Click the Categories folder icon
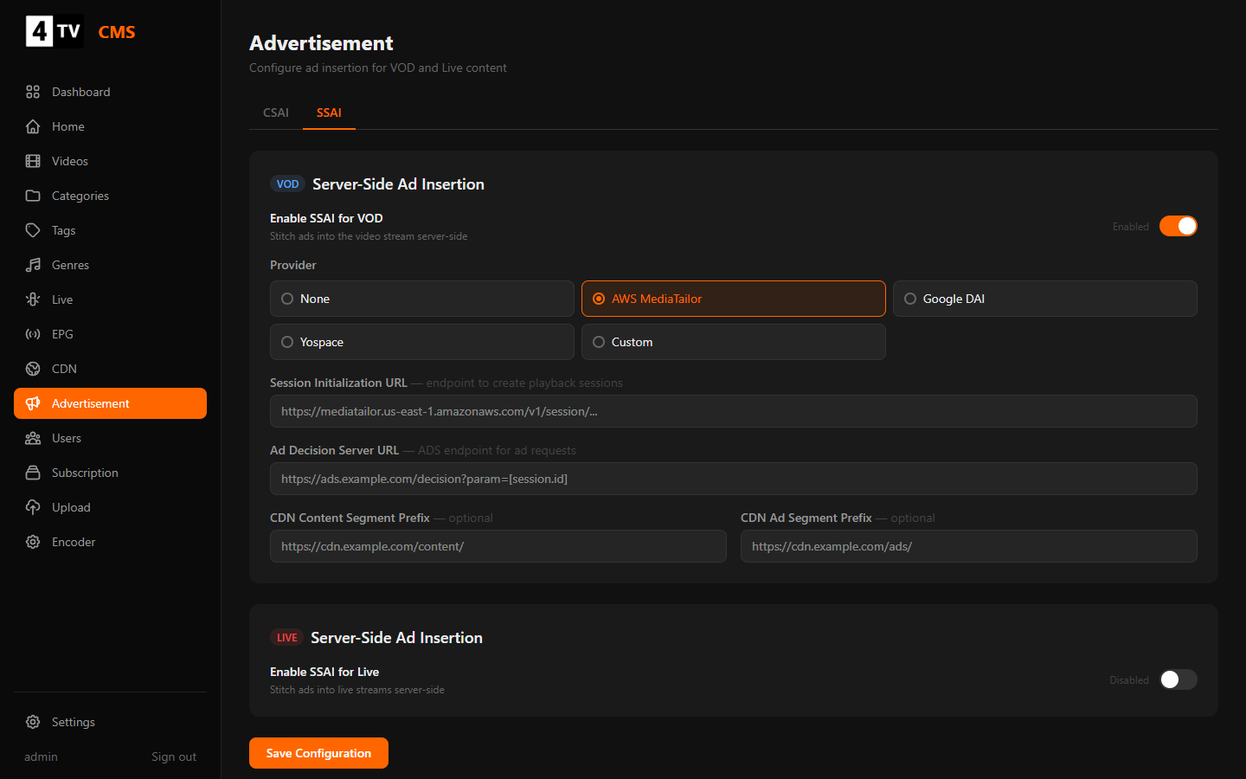1246x779 pixels. pos(33,196)
